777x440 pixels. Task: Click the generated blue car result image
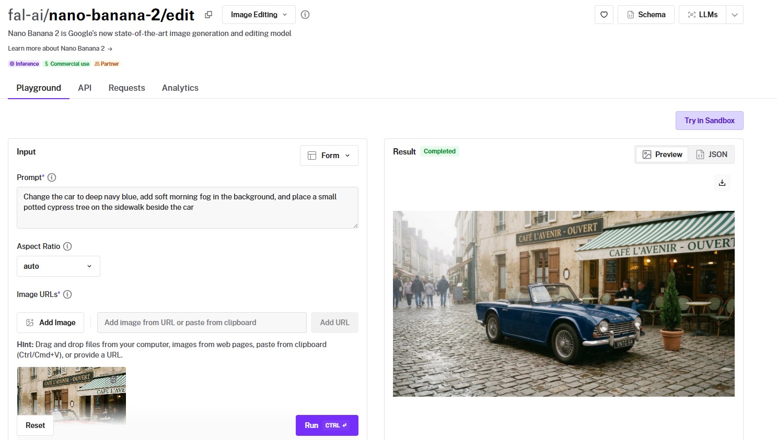[563, 304]
